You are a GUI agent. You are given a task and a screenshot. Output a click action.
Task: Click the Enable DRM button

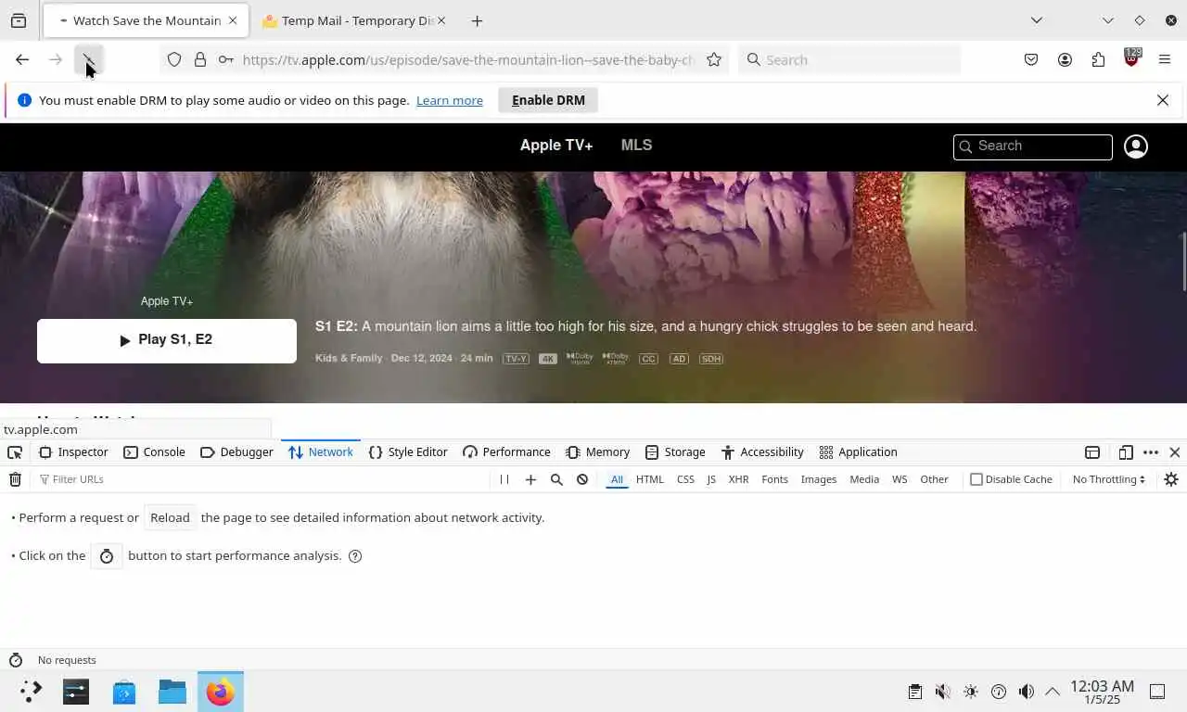click(548, 100)
